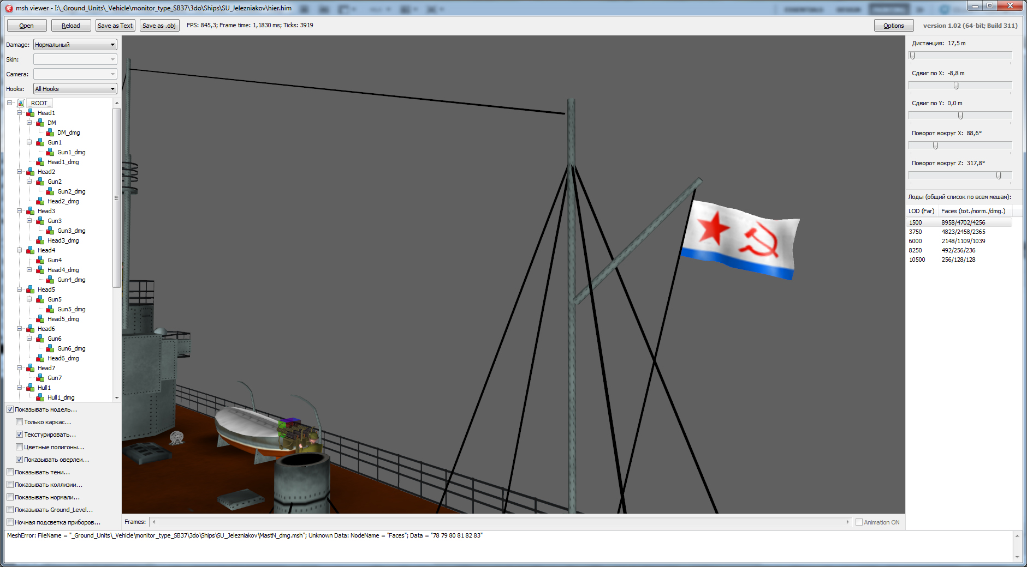Viewport: 1027px width, 567px height.
Task: Open the Skin dropdown list
Action: click(x=75, y=59)
